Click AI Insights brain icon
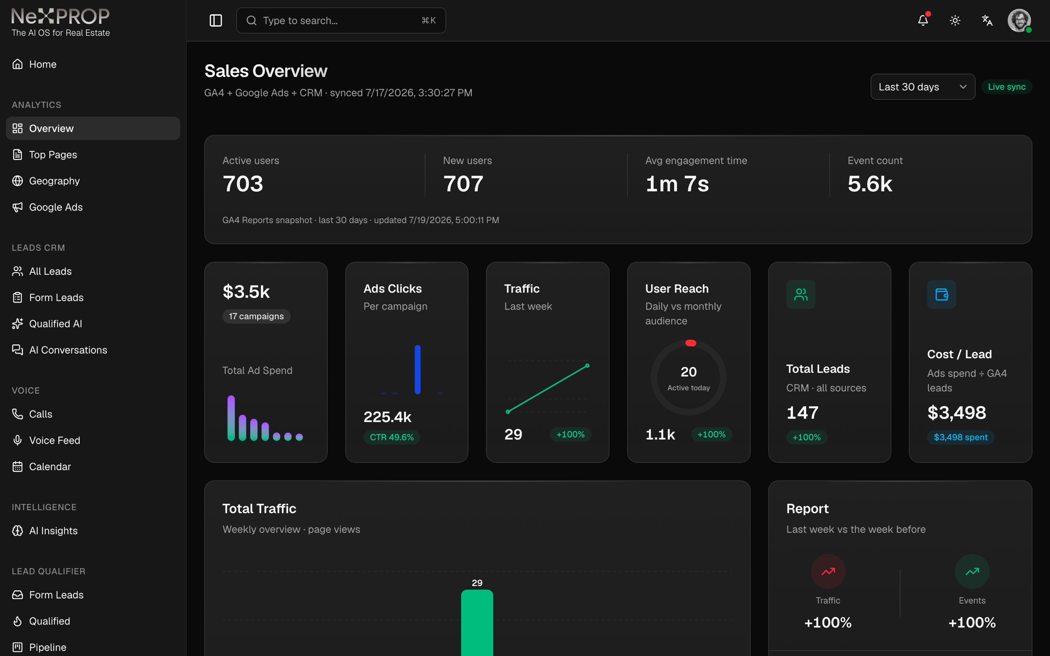The width and height of the screenshot is (1050, 656). point(17,531)
